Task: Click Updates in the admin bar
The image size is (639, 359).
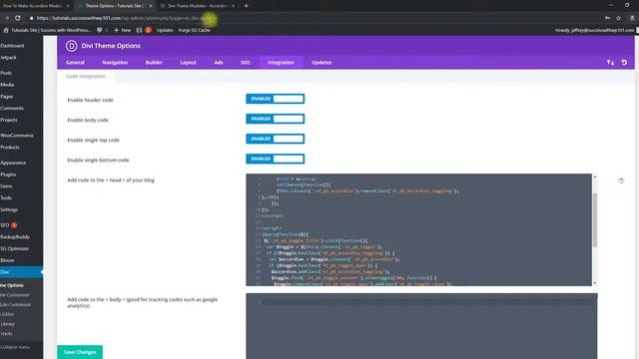Action: (x=165, y=30)
